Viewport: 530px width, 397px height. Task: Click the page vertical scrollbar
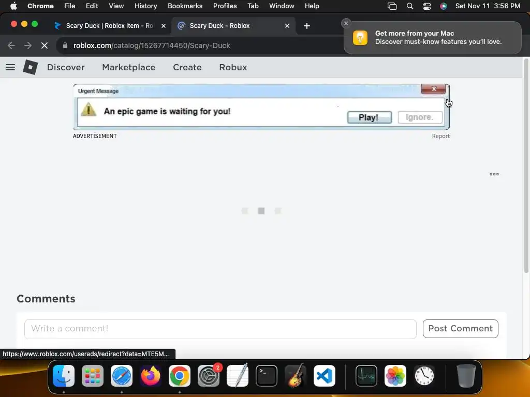526,165
